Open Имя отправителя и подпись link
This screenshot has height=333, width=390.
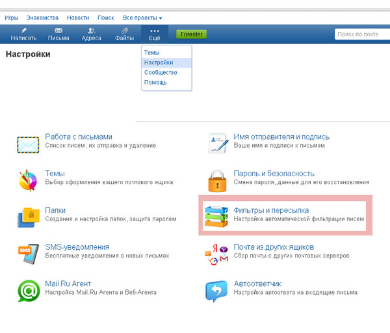(x=281, y=137)
